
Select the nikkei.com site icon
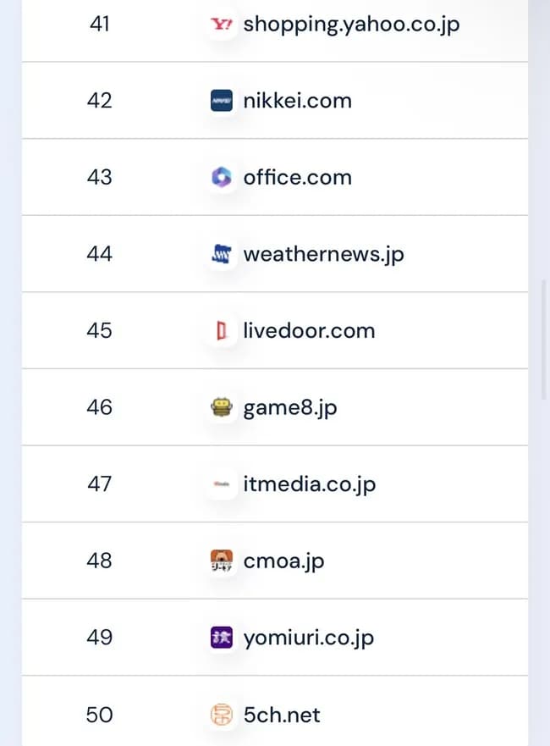[222, 100]
